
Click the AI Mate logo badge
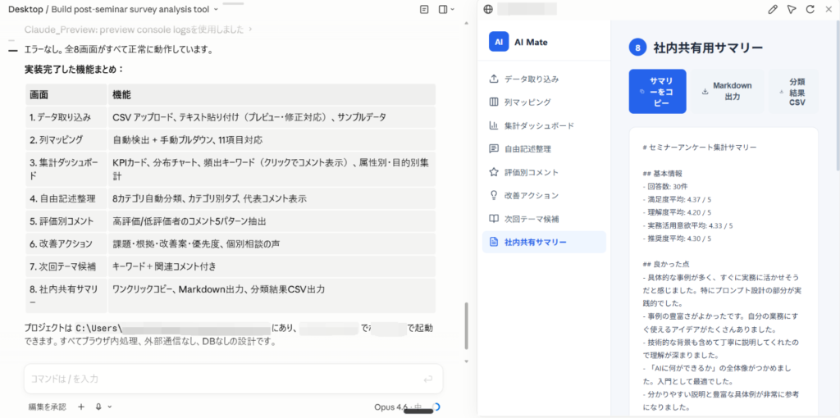(499, 42)
